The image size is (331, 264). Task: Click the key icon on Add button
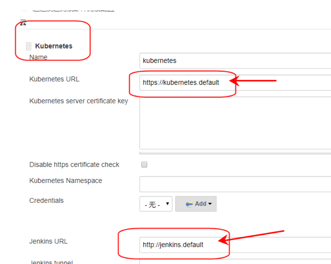[189, 204]
